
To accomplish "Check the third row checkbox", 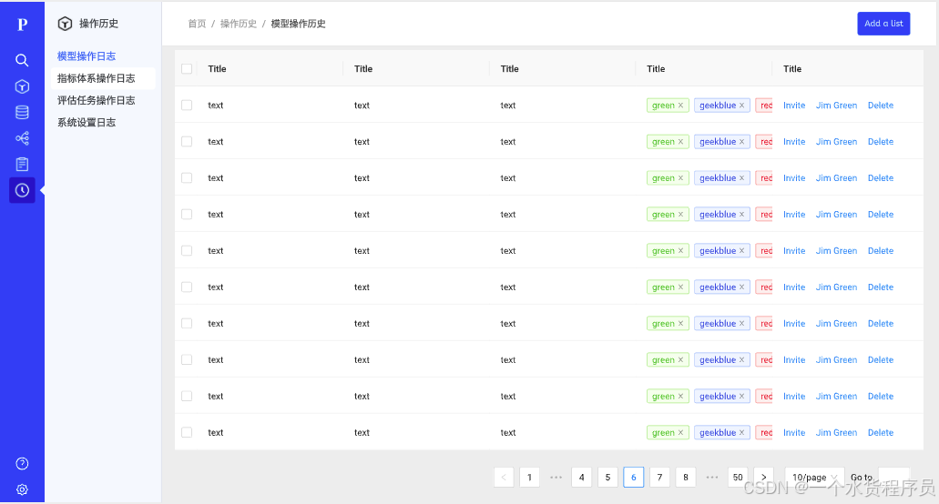I will pyautogui.click(x=187, y=178).
